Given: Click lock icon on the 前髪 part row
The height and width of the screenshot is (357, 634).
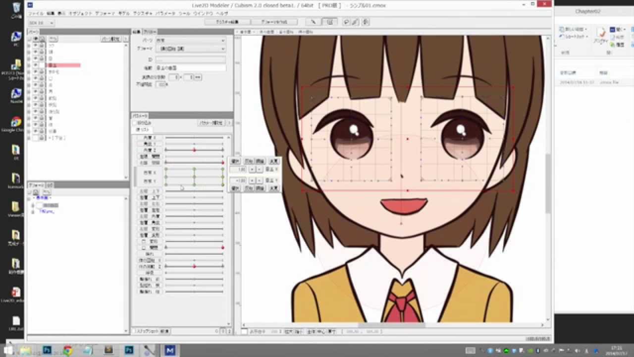Looking at the screenshot, I should (42, 98).
